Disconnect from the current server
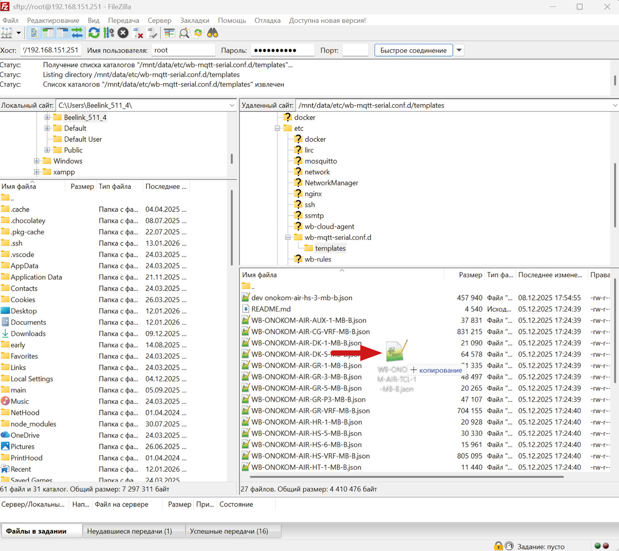The height and width of the screenshot is (551, 619). (138, 33)
